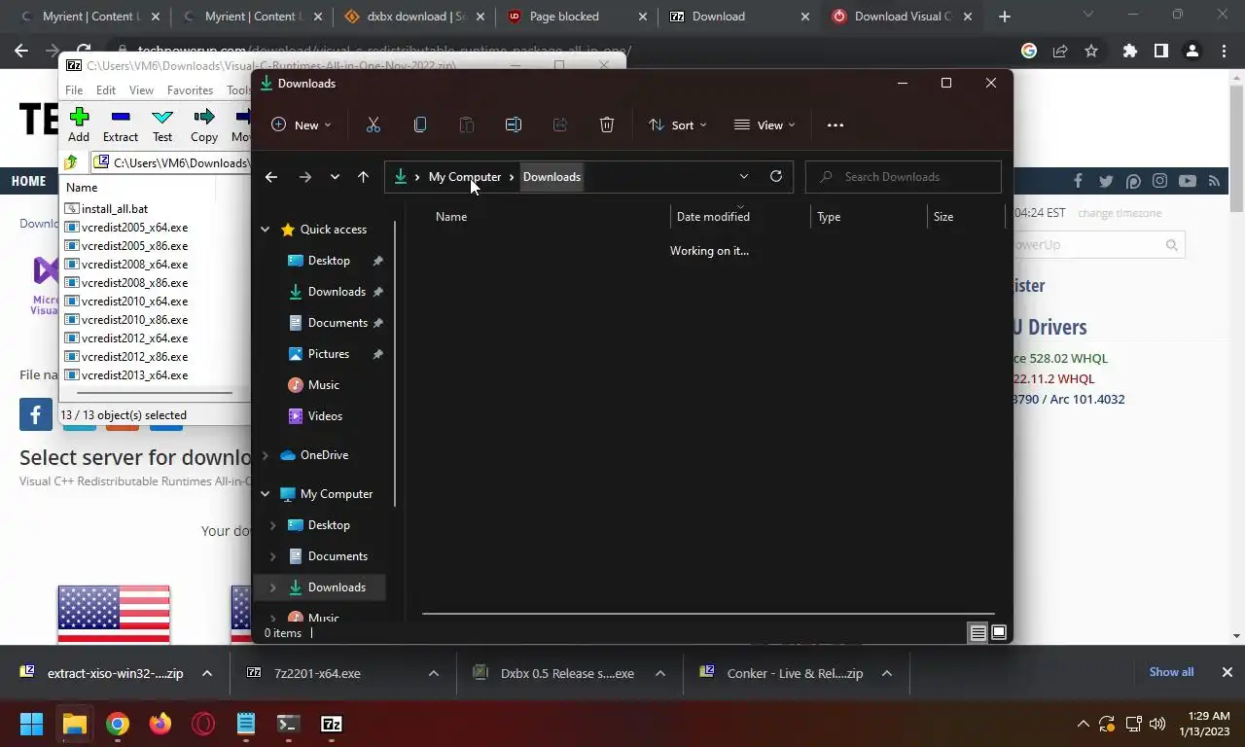Go up one folder level in Explorer
Screen dimensions: 1245x747
click(363, 176)
